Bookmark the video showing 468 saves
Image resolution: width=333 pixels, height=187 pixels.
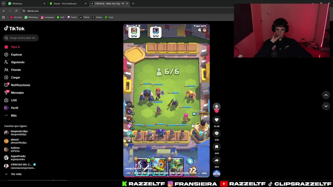pyautogui.click(x=216, y=147)
